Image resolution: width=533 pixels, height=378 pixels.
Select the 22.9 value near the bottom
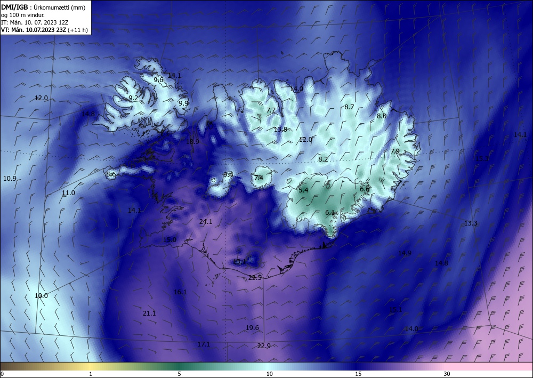coord(264,345)
